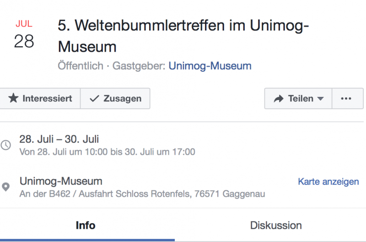Screen dimensions: 366x242
Task: Click the Gaggenau address line
Action: (142, 194)
